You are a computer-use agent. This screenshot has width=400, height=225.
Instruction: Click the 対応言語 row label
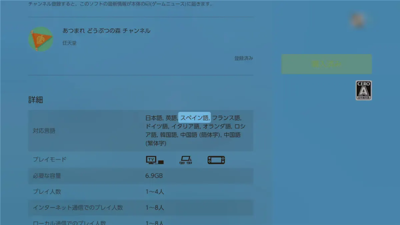pos(44,131)
